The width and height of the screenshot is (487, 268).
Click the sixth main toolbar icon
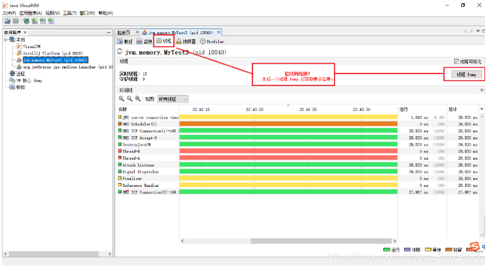[x=51, y=21]
